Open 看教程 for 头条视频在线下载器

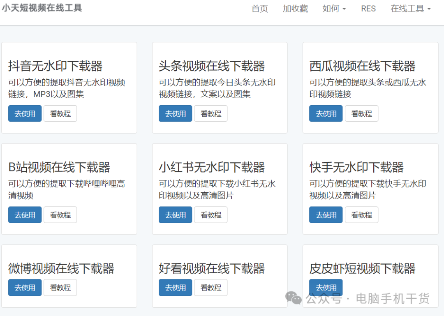[210, 113]
